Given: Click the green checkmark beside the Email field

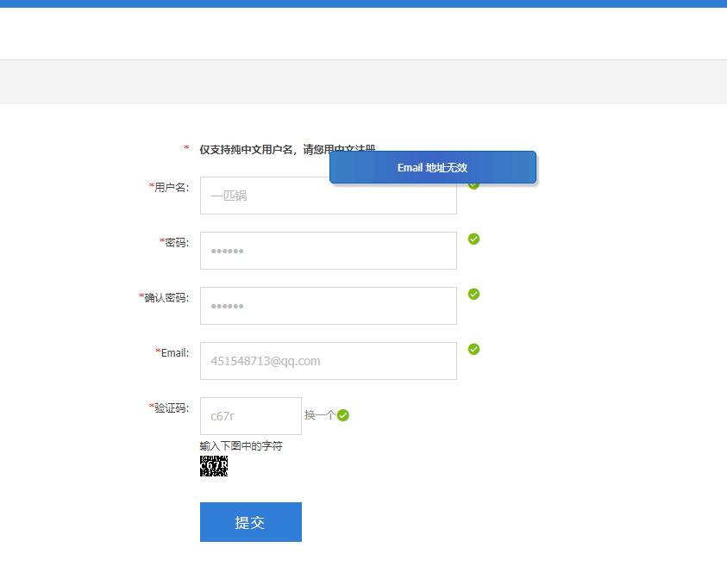Looking at the screenshot, I should click(473, 349).
